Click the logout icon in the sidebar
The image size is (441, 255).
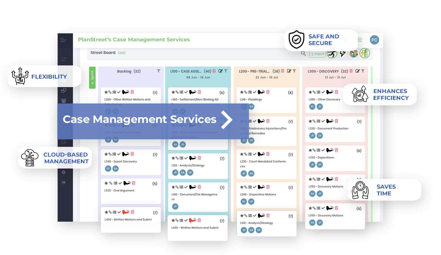coord(64,182)
